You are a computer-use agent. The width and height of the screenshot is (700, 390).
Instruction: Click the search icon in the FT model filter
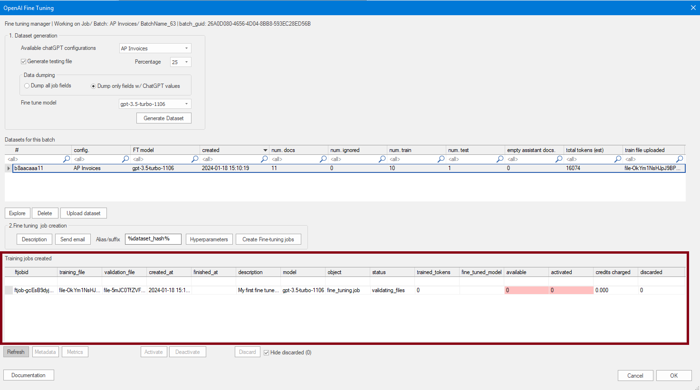tap(195, 159)
